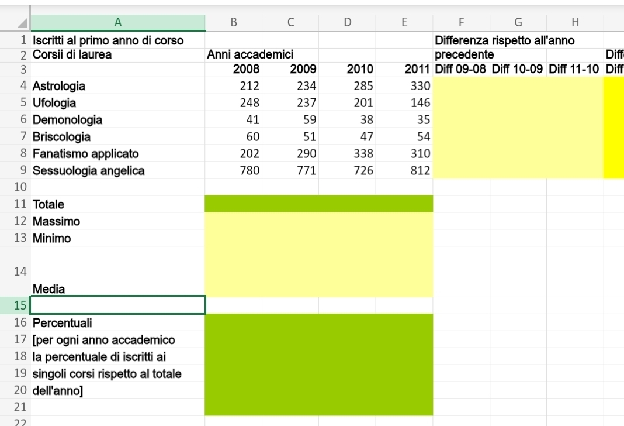This screenshot has width=624, height=426.
Task: Select the cell with value 780
Action: (234, 171)
